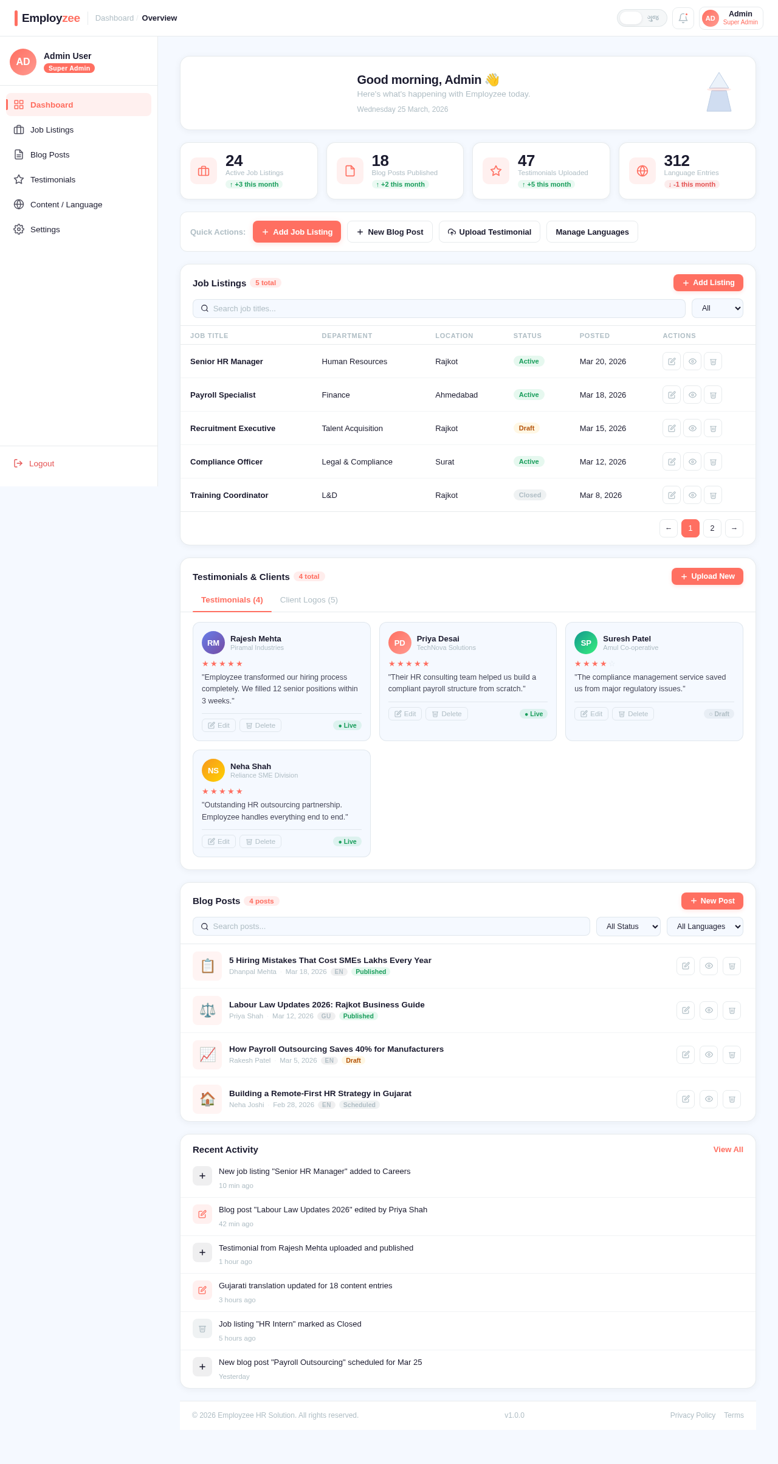The height and width of the screenshot is (1464, 778).
Task: Open Blog Posts in the sidebar
Action: coord(78,154)
